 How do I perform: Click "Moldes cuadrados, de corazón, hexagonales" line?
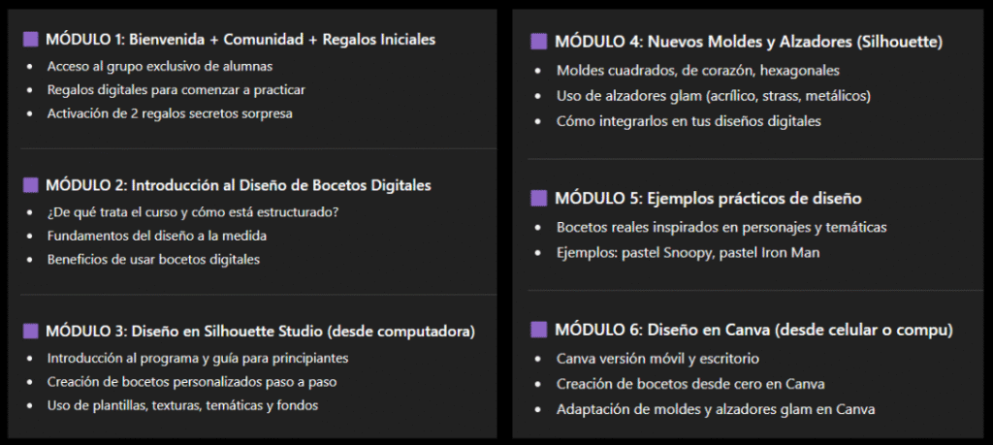click(x=697, y=71)
